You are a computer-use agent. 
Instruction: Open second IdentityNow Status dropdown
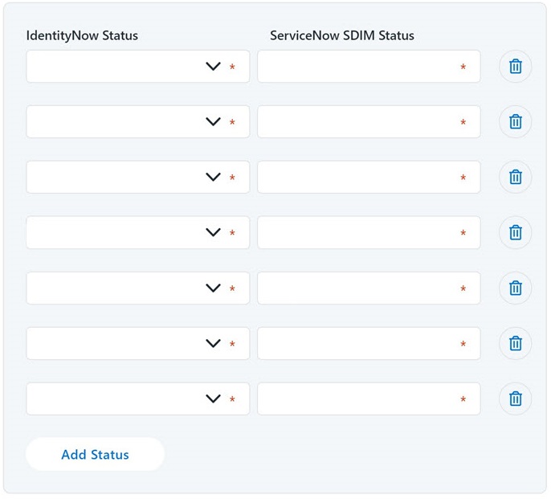(138, 121)
